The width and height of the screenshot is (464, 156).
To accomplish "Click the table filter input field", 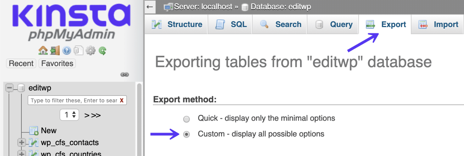I will (x=73, y=101).
